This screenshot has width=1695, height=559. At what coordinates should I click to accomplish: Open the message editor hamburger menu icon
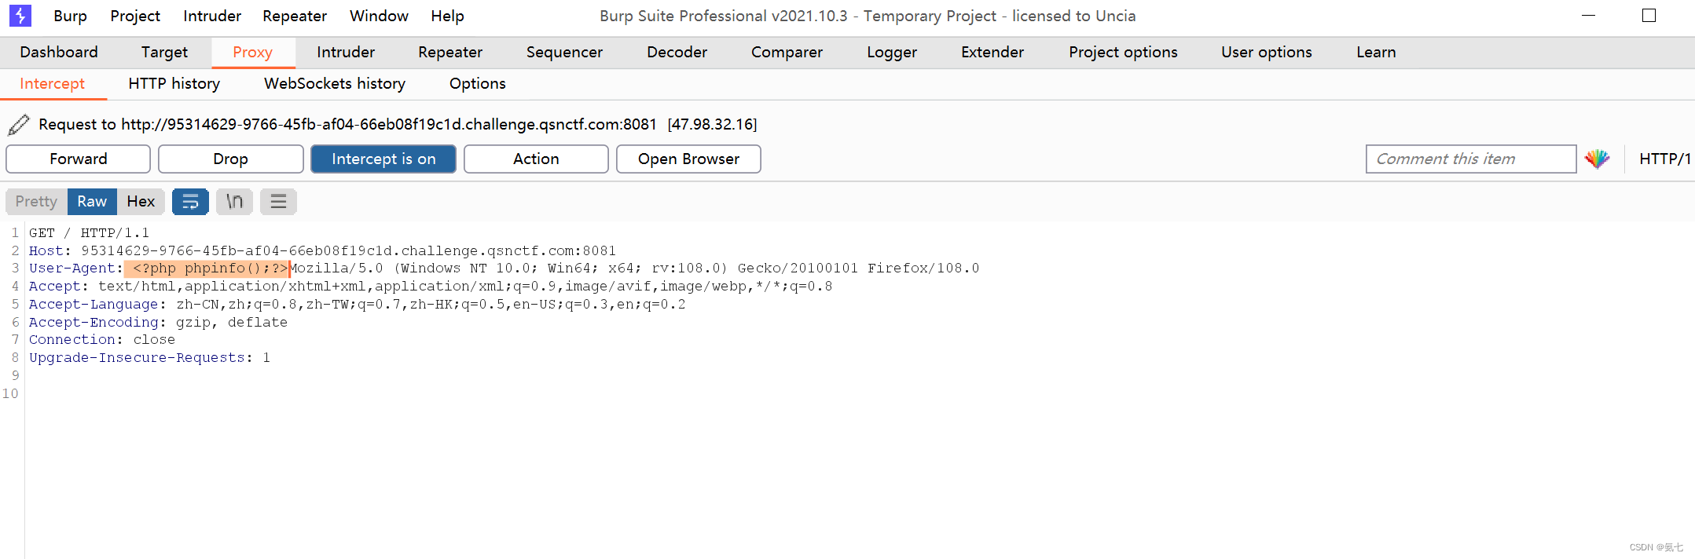(278, 202)
